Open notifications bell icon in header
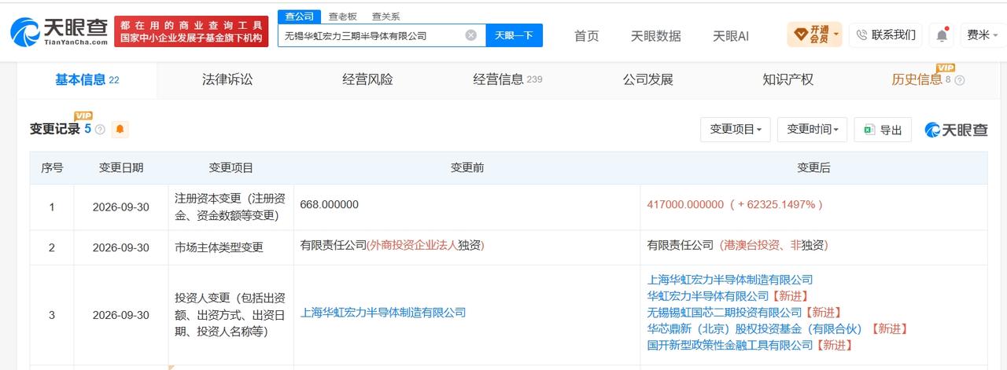Image resolution: width=1007 pixels, height=370 pixels. (941, 35)
